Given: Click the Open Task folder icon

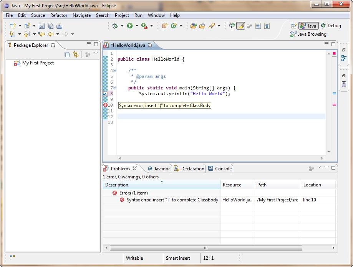Looking at the screenshot, I should pyautogui.click(x=202, y=26).
